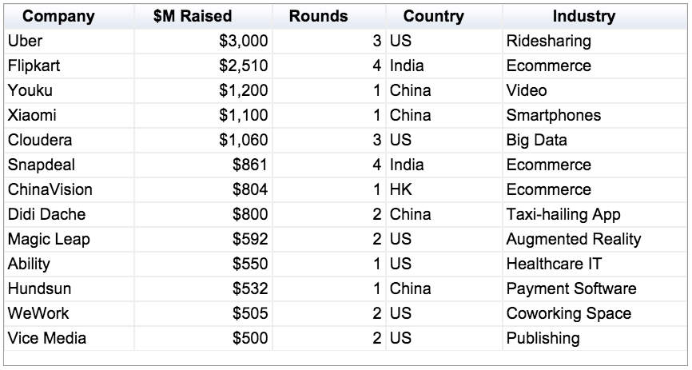Select the Country column header
This screenshot has width=692, height=370.
(444, 16)
